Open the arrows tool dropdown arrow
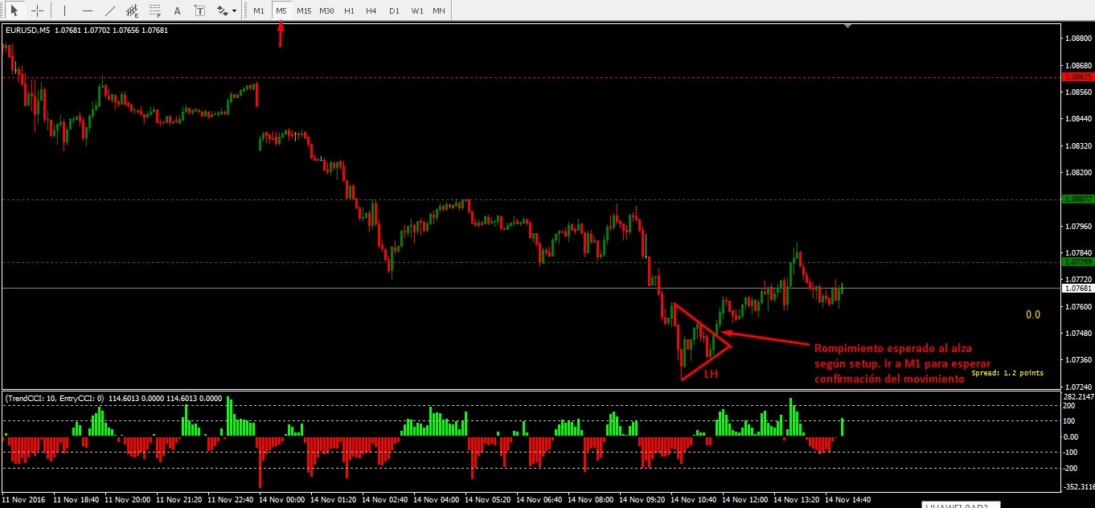The image size is (1095, 508). (234, 11)
